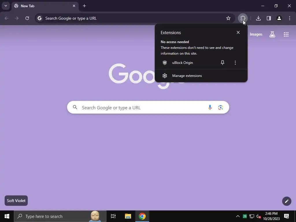This screenshot has width=296, height=222.
Task: Click the Windows taskbar search box
Action: point(60,216)
